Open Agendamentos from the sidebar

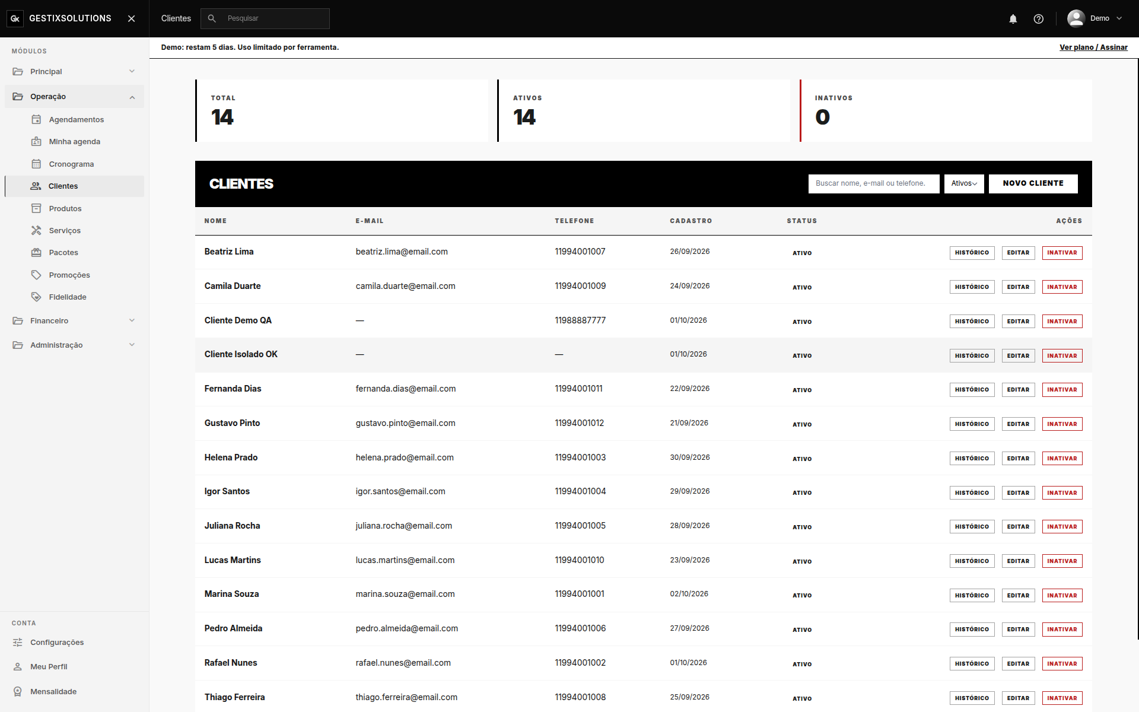click(76, 119)
